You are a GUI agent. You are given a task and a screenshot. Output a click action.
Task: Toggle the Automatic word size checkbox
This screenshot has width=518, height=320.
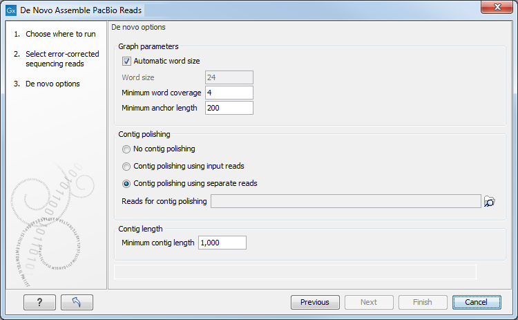126,61
